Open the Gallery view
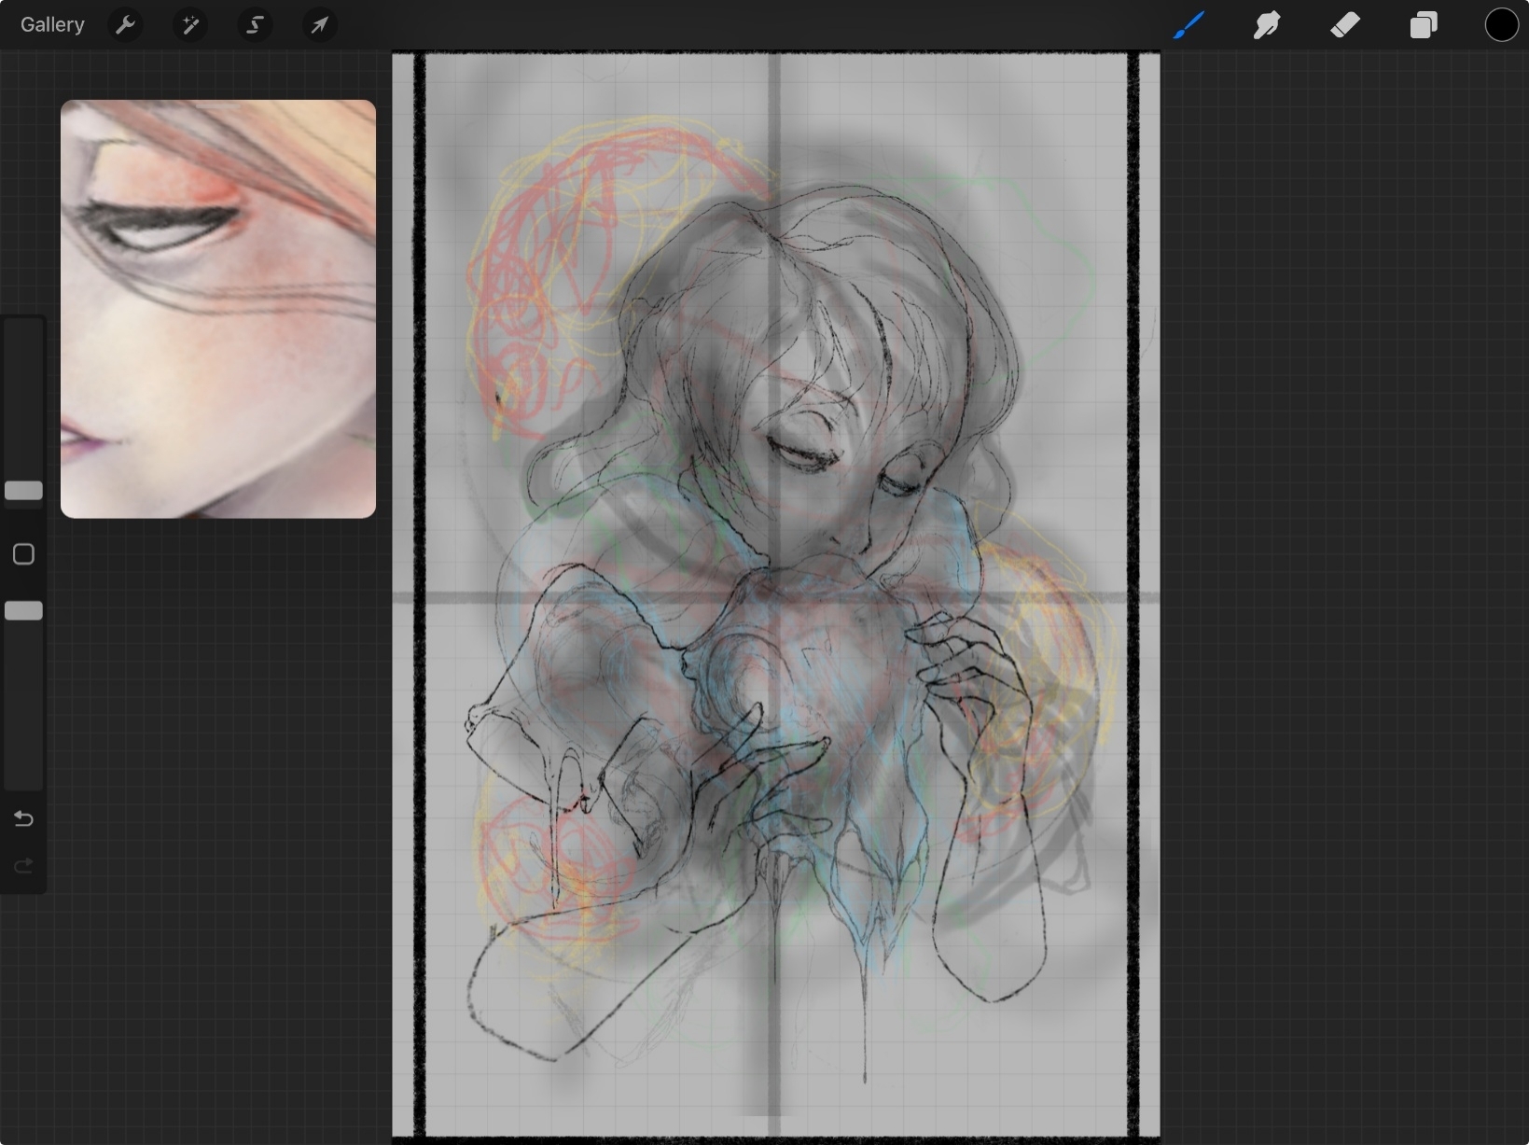The height and width of the screenshot is (1145, 1529). click(x=52, y=25)
